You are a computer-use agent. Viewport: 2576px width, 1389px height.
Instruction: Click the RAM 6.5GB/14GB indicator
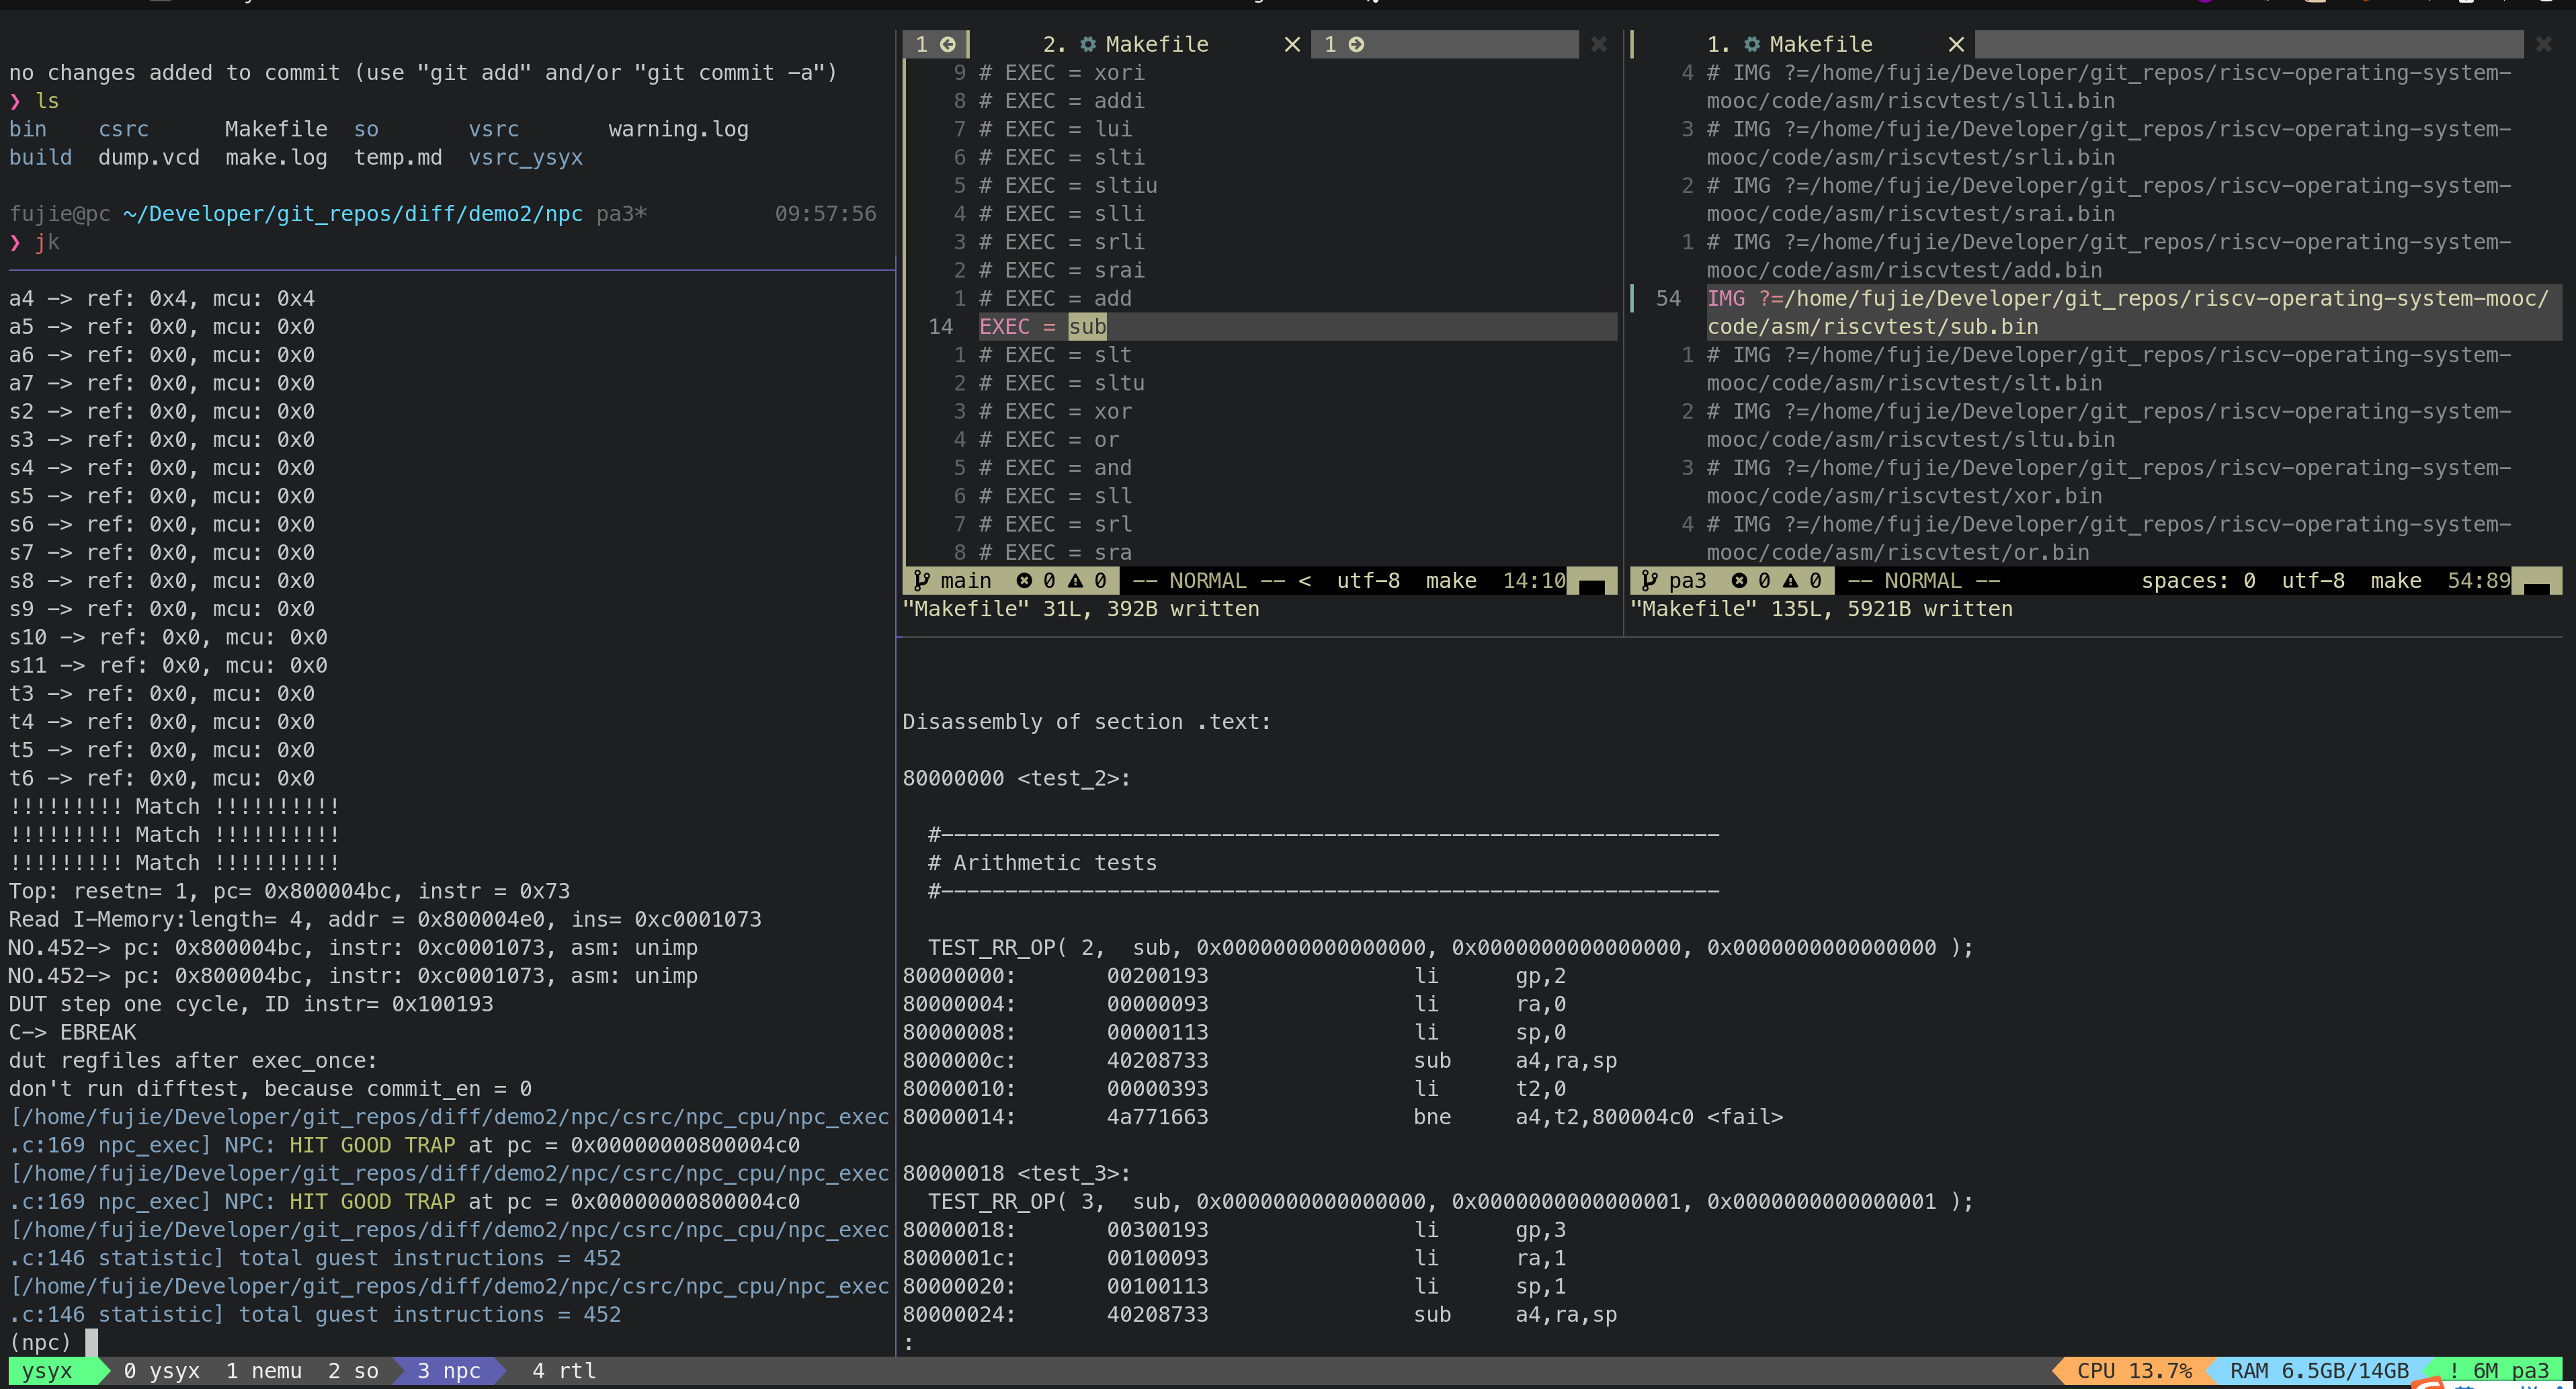(2319, 1371)
